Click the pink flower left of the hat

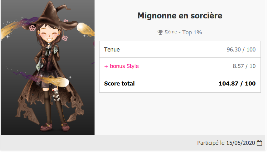coord(32,28)
